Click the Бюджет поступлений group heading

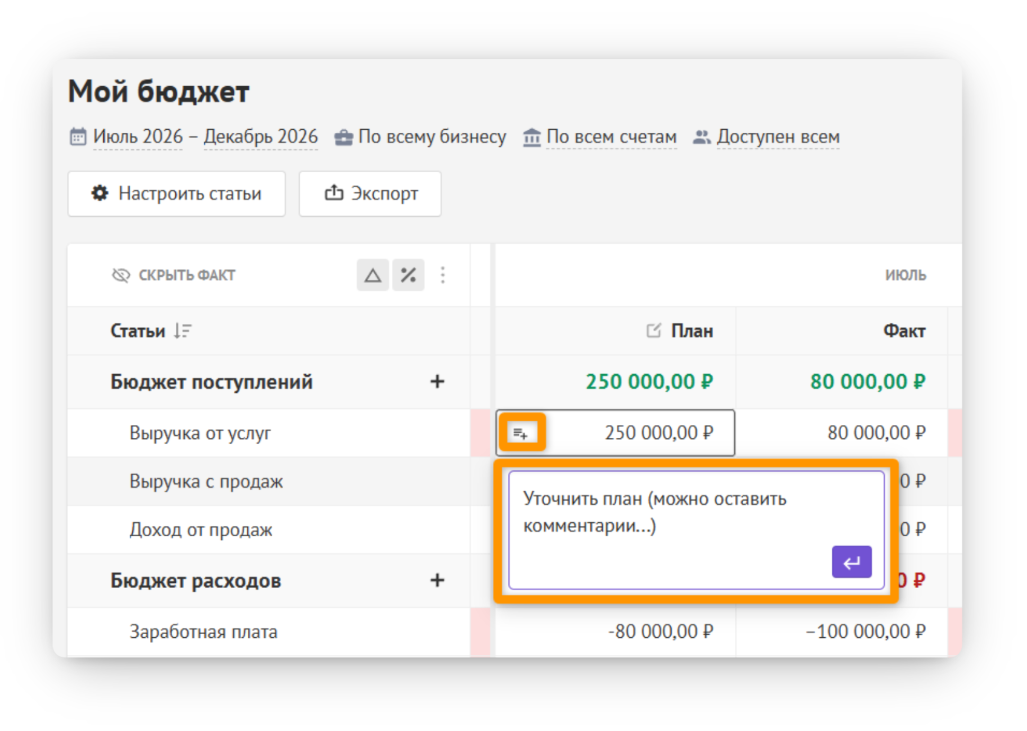(x=212, y=382)
